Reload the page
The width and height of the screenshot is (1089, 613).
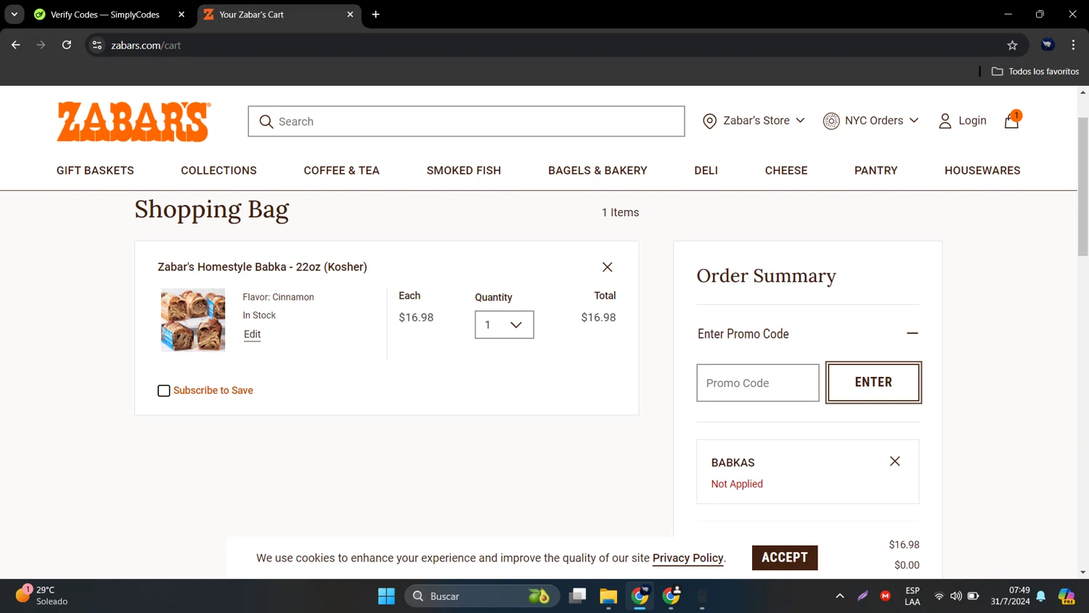coord(66,45)
